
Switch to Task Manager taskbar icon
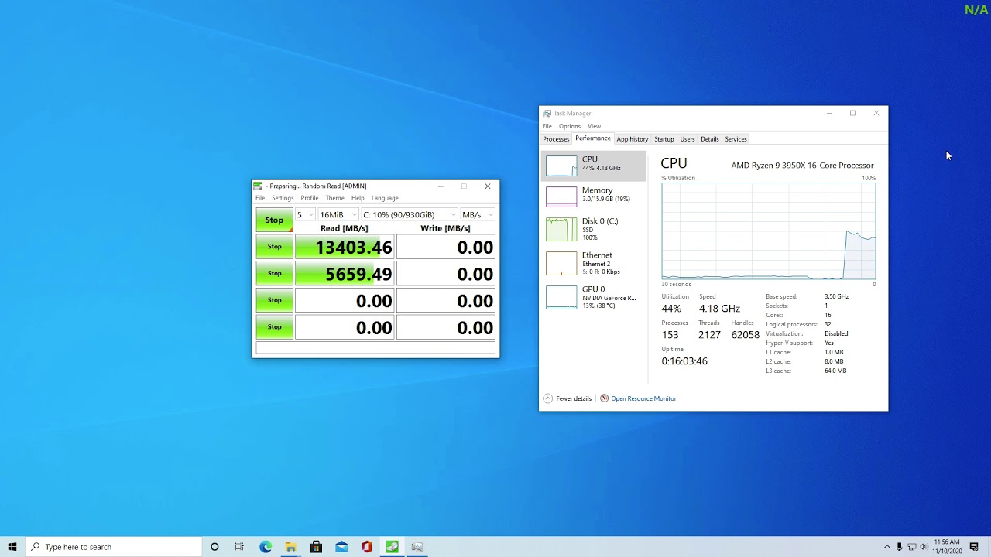(x=417, y=547)
